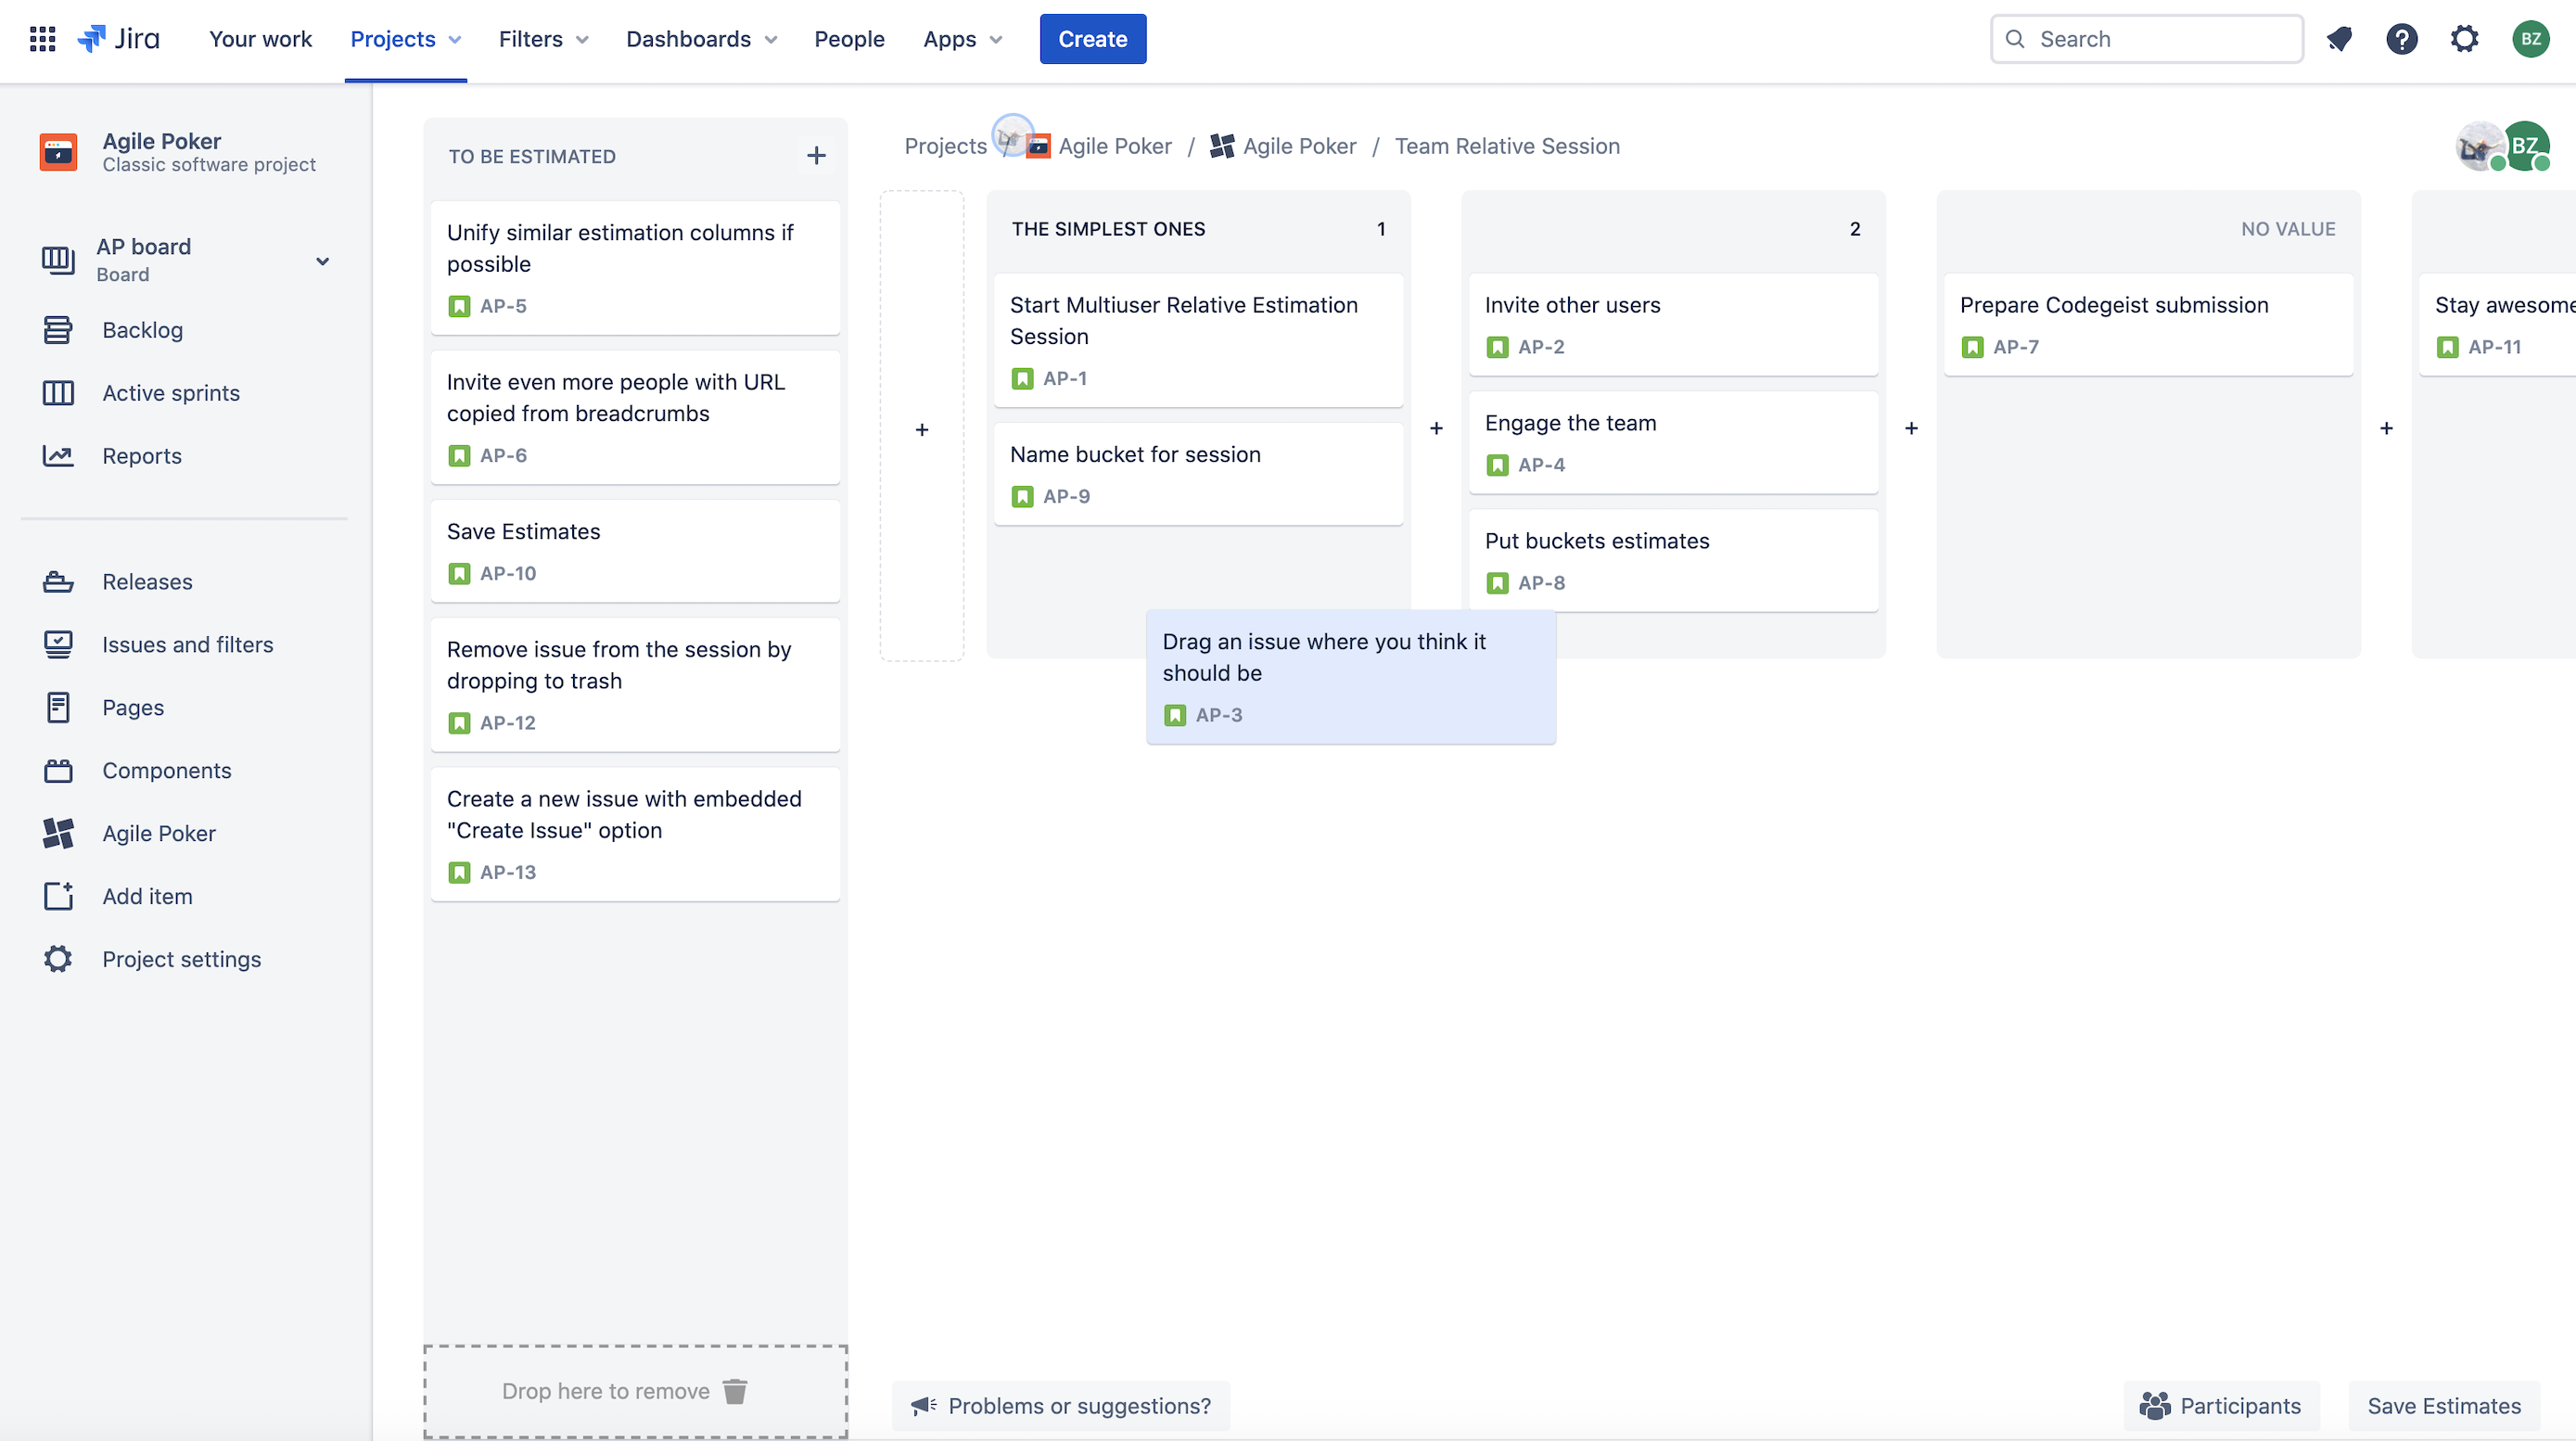Open the Projects dropdown menu
This screenshot has height=1441, width=2576.
(405, 39)
